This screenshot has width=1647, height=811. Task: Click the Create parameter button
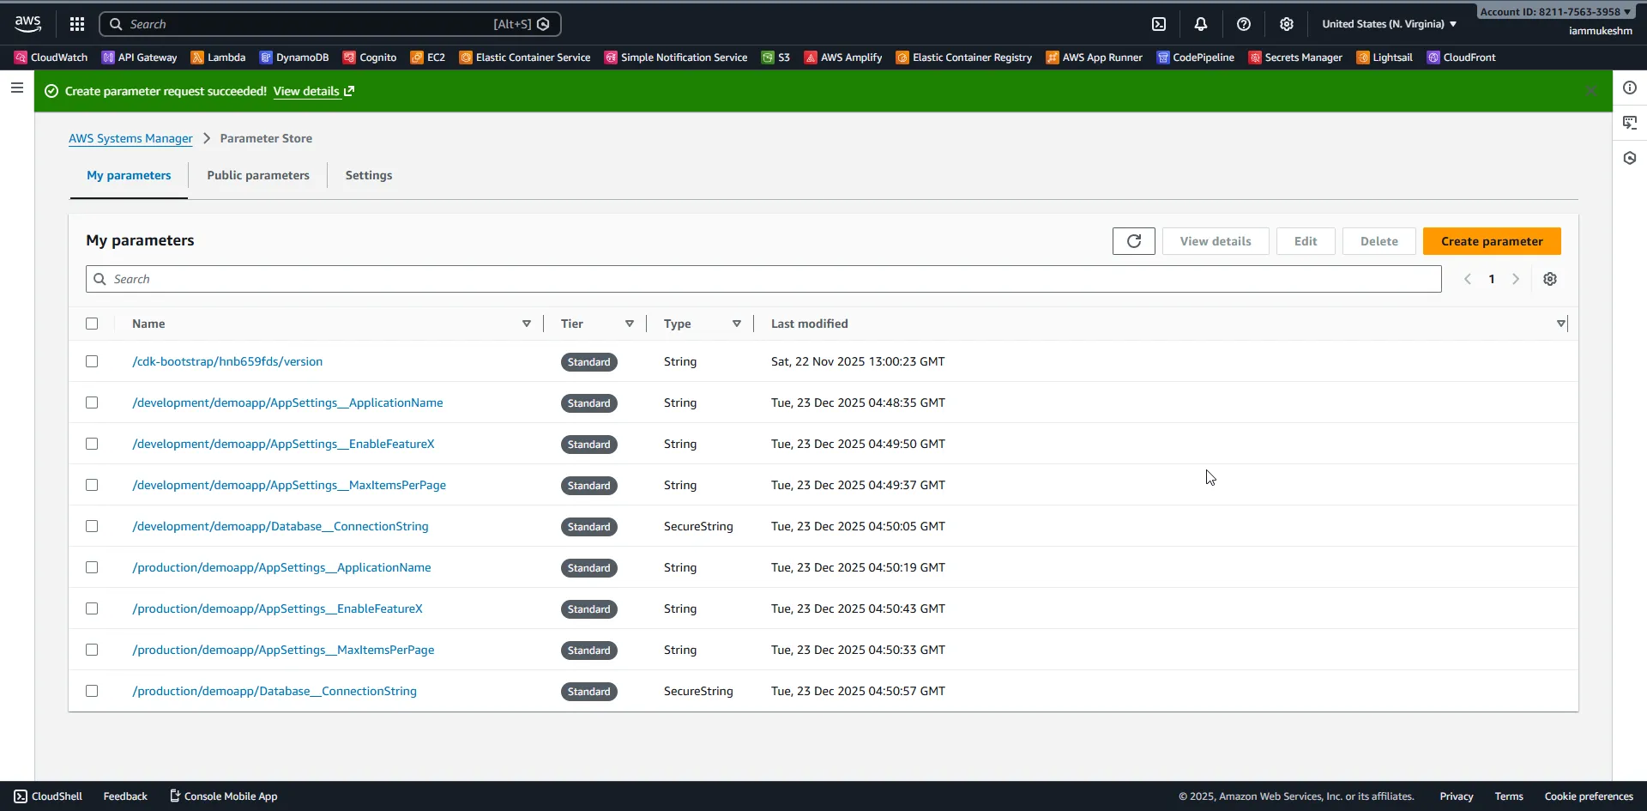pyautogui.click(x=1492, y=241)
